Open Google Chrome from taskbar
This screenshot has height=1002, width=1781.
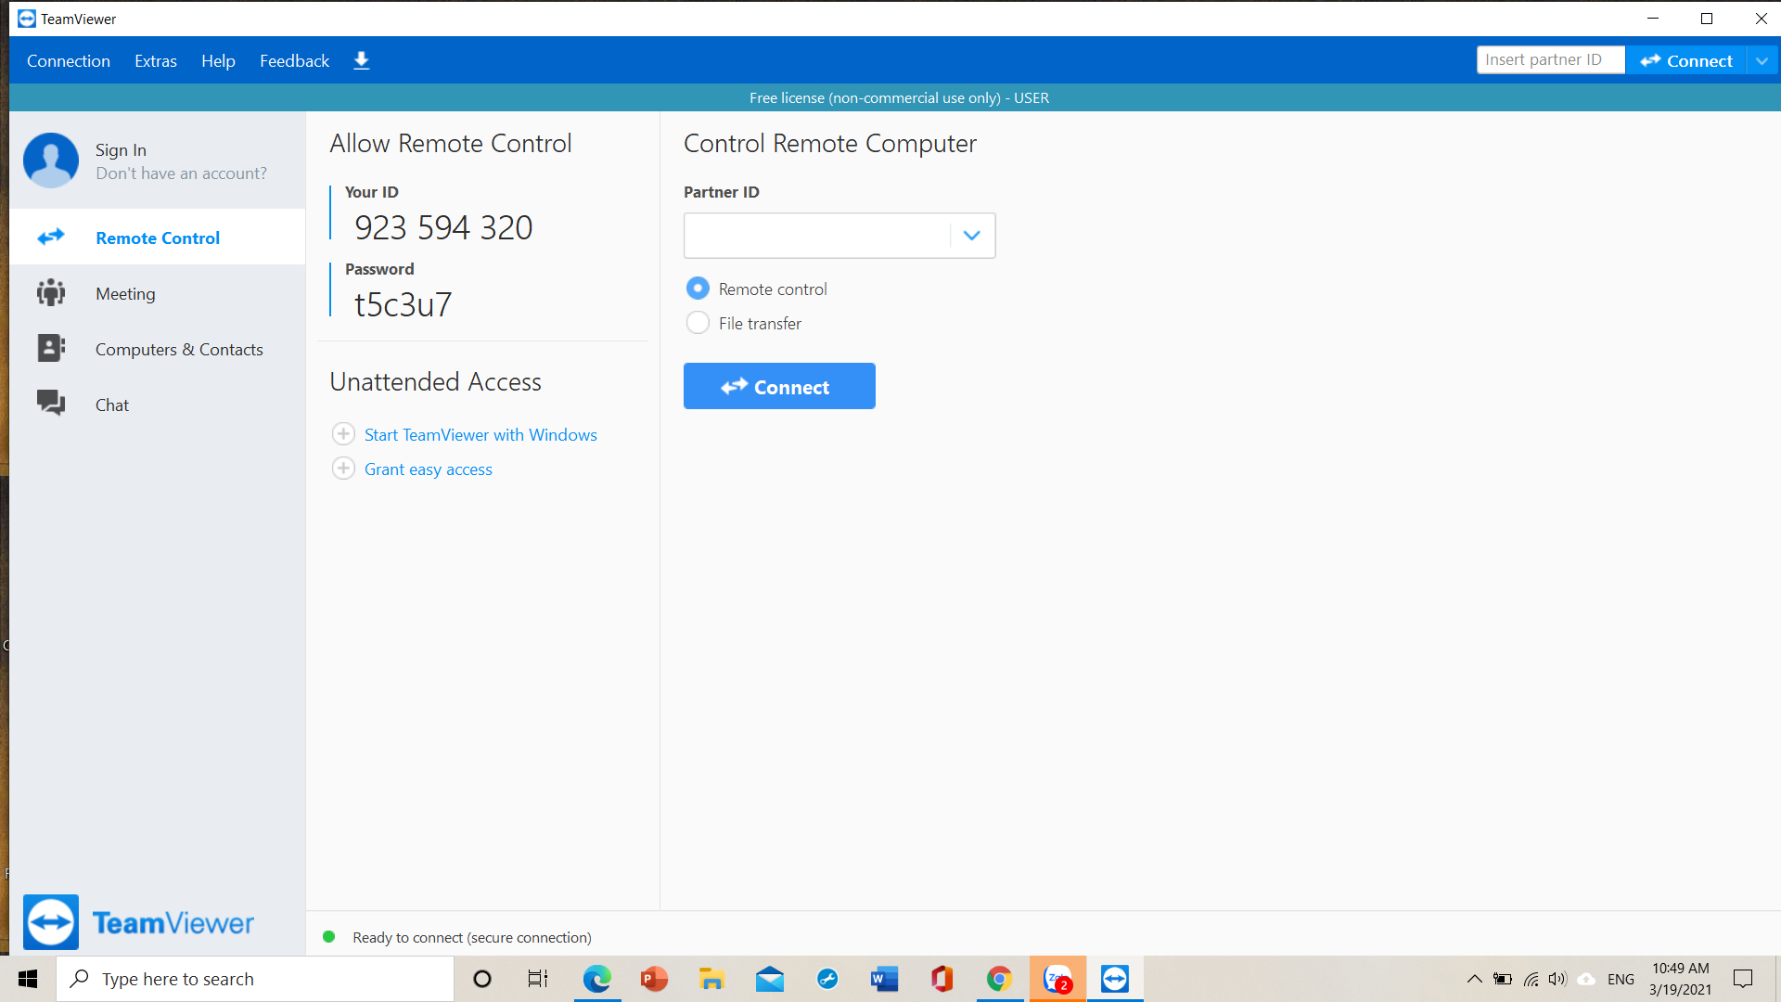pos(999,979)
